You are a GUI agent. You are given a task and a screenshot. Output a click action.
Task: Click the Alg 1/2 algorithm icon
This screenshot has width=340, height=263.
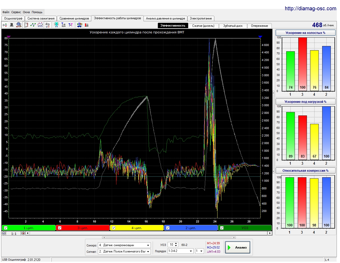[47, 25]
